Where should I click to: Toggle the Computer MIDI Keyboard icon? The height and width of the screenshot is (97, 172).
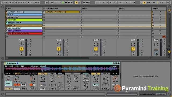pos(144,3)
